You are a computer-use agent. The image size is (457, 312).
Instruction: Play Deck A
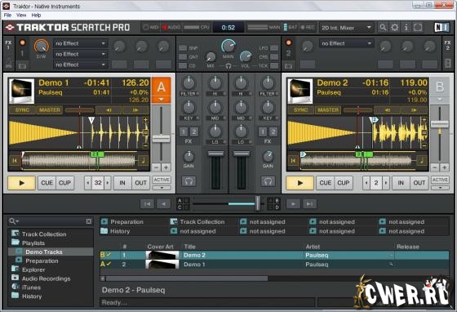[21, 183]
